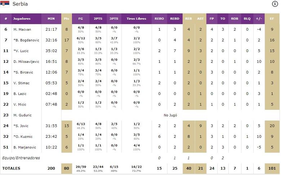Sort by FG column header

tap(80, 18)
